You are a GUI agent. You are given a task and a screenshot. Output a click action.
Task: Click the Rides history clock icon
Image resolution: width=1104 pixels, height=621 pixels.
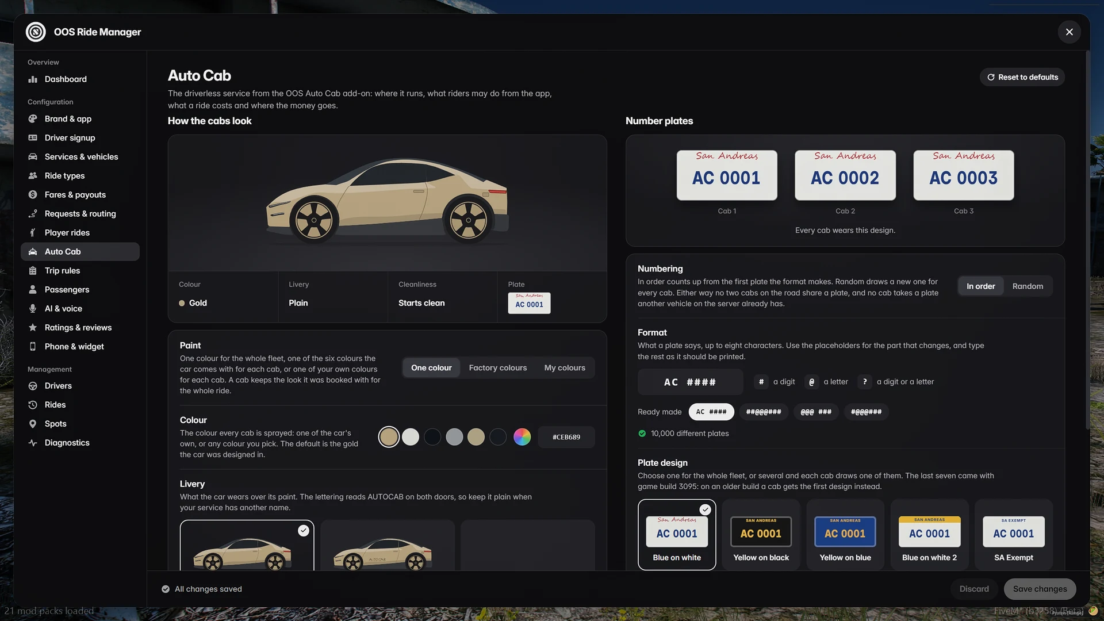click(x=33, y=405)
